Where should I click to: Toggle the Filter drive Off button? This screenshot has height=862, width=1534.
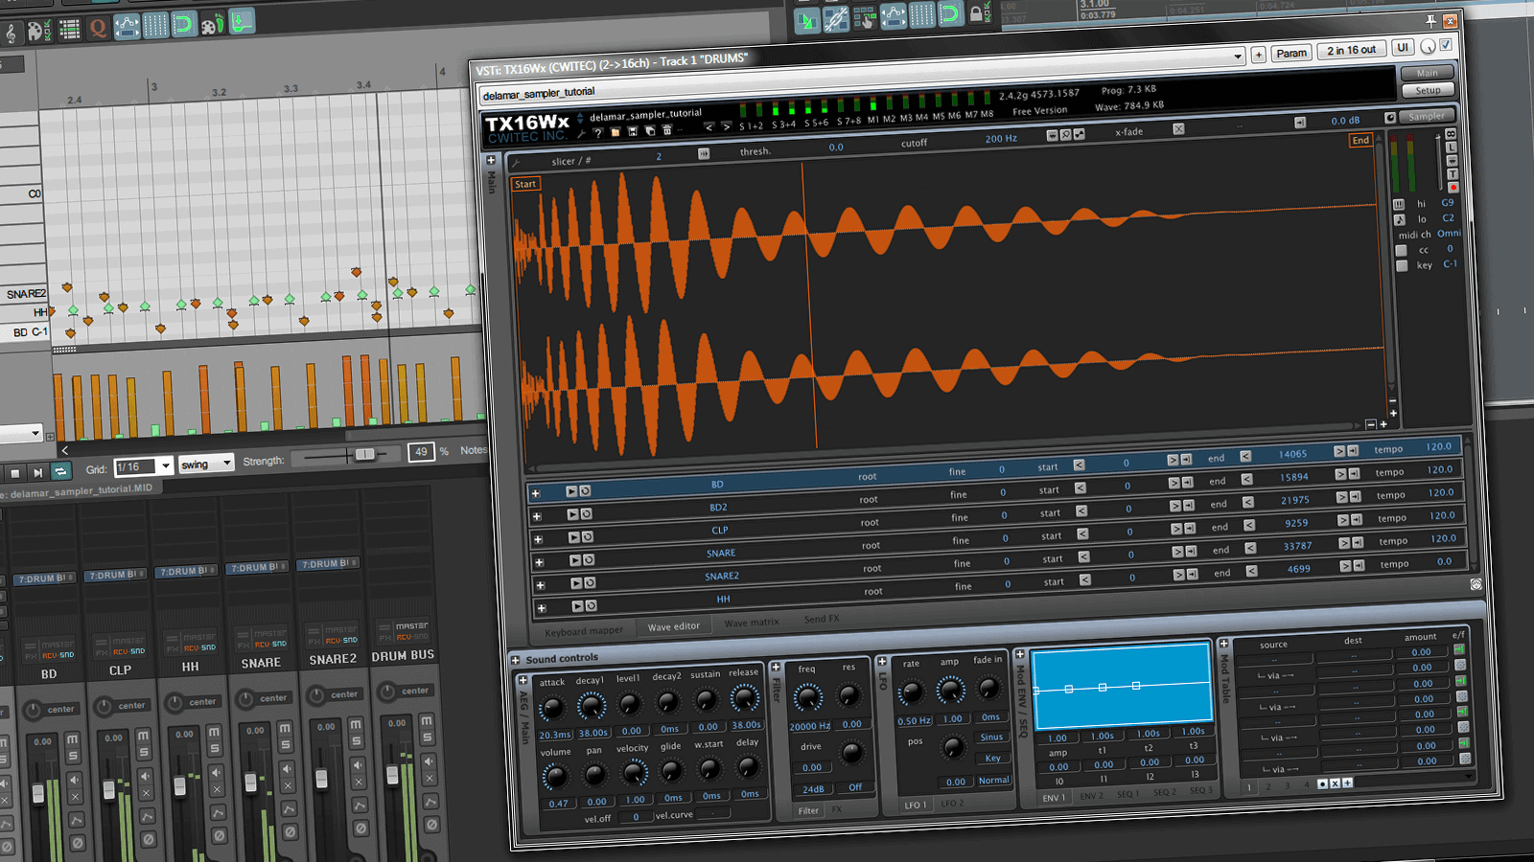coord(853,788)
